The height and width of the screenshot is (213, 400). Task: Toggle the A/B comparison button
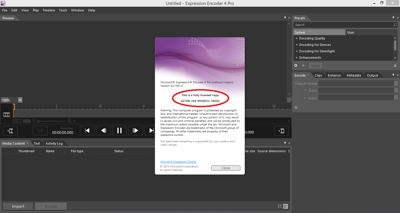[40, 130]
